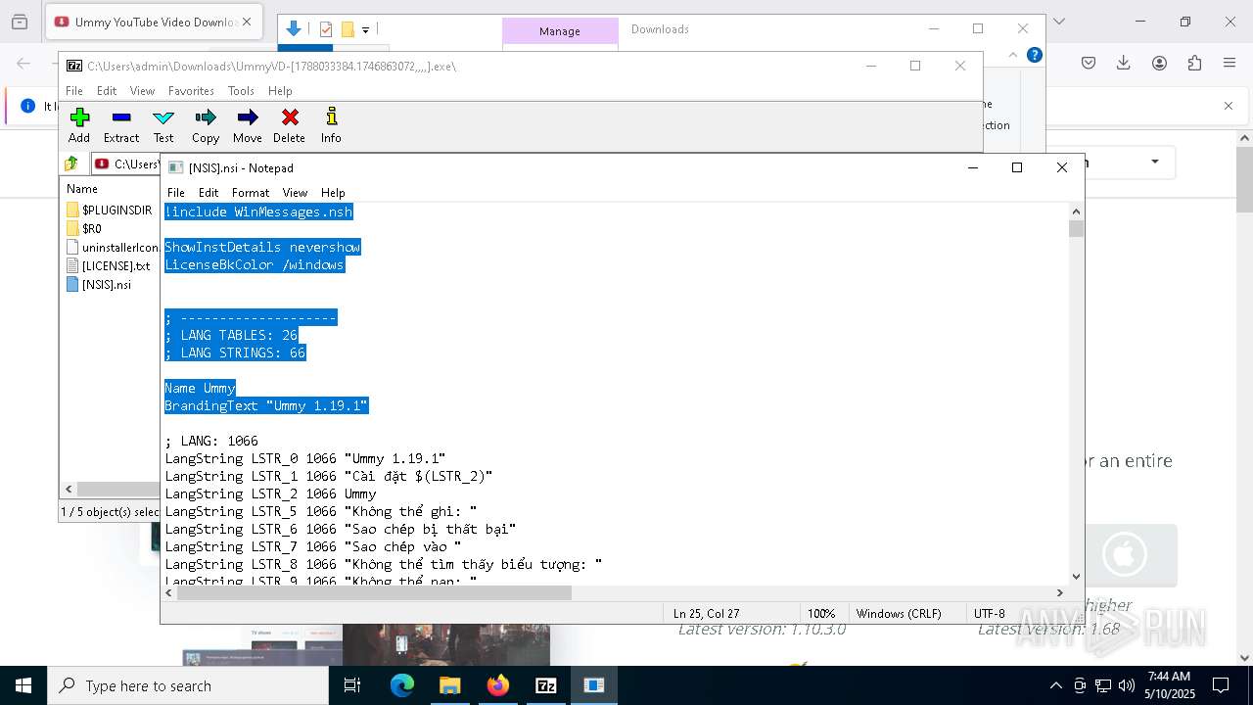Open Firefox hamburger application menu
Screen dimensions: 1253x705
click(x=1230, y=63)
